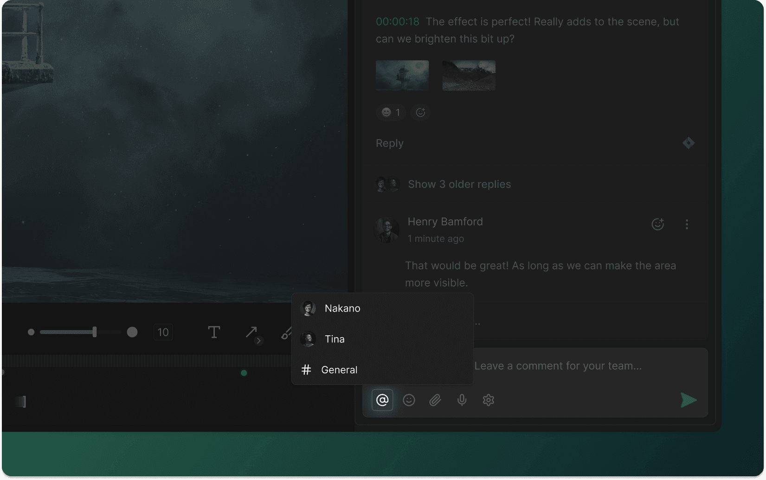Open the mountain attachment thumbnail
Screen dimensions: 766x480
(x=469, y=75)
